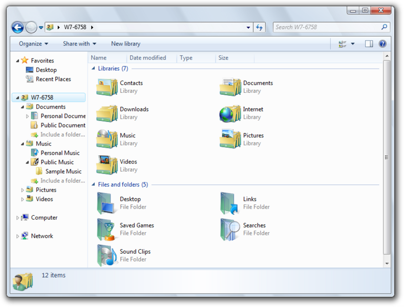Sort by Date modified column
The height and width of the screenshot is (307, 404).
coord(152,58)
